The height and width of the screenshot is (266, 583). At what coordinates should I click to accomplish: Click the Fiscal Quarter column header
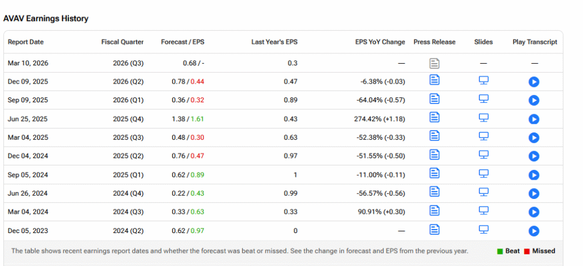(122, 42)
